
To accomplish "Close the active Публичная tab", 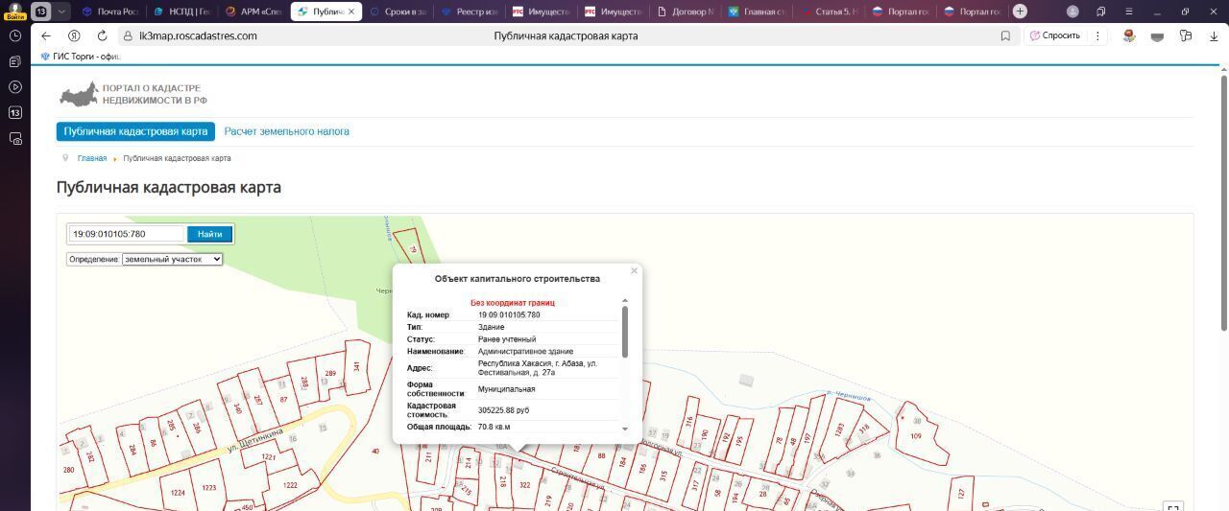I will (350, 12).
